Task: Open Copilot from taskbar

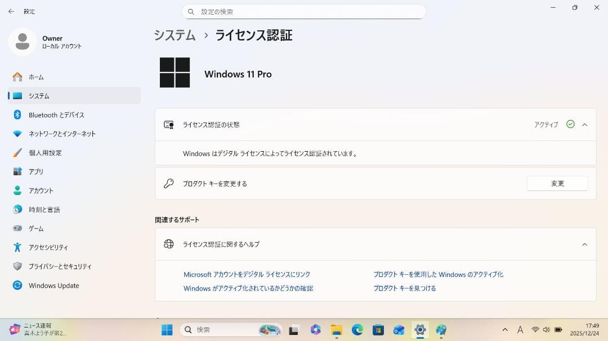Action: tap(315, 329)
